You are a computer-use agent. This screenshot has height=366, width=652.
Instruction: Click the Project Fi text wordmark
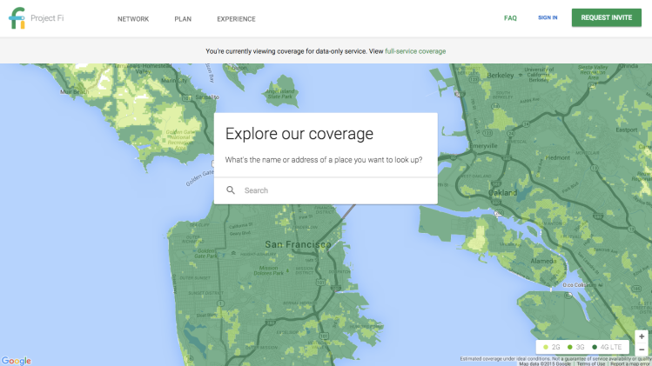pos(47,18)
